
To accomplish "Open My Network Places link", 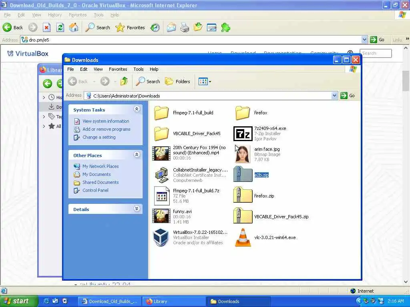I will click(100, 166).
